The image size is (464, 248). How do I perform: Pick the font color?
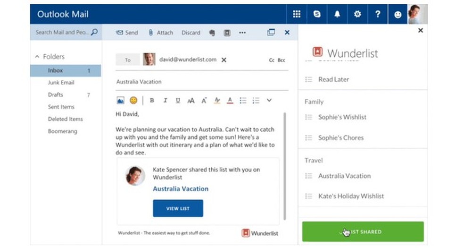coord(230,101)
